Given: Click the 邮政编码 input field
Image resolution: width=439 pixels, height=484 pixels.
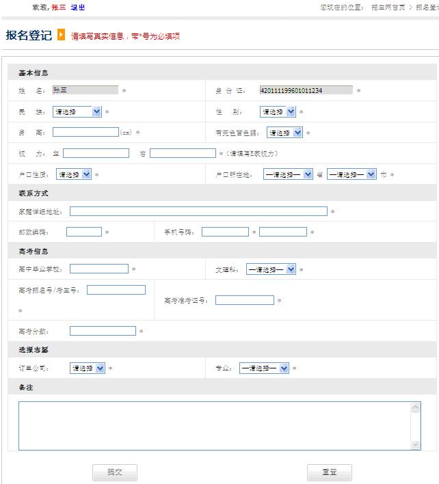Looking at the screenshot, I should [84, 232].
